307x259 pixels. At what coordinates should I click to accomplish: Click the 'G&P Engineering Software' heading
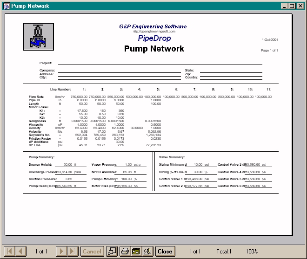(153, 26)
